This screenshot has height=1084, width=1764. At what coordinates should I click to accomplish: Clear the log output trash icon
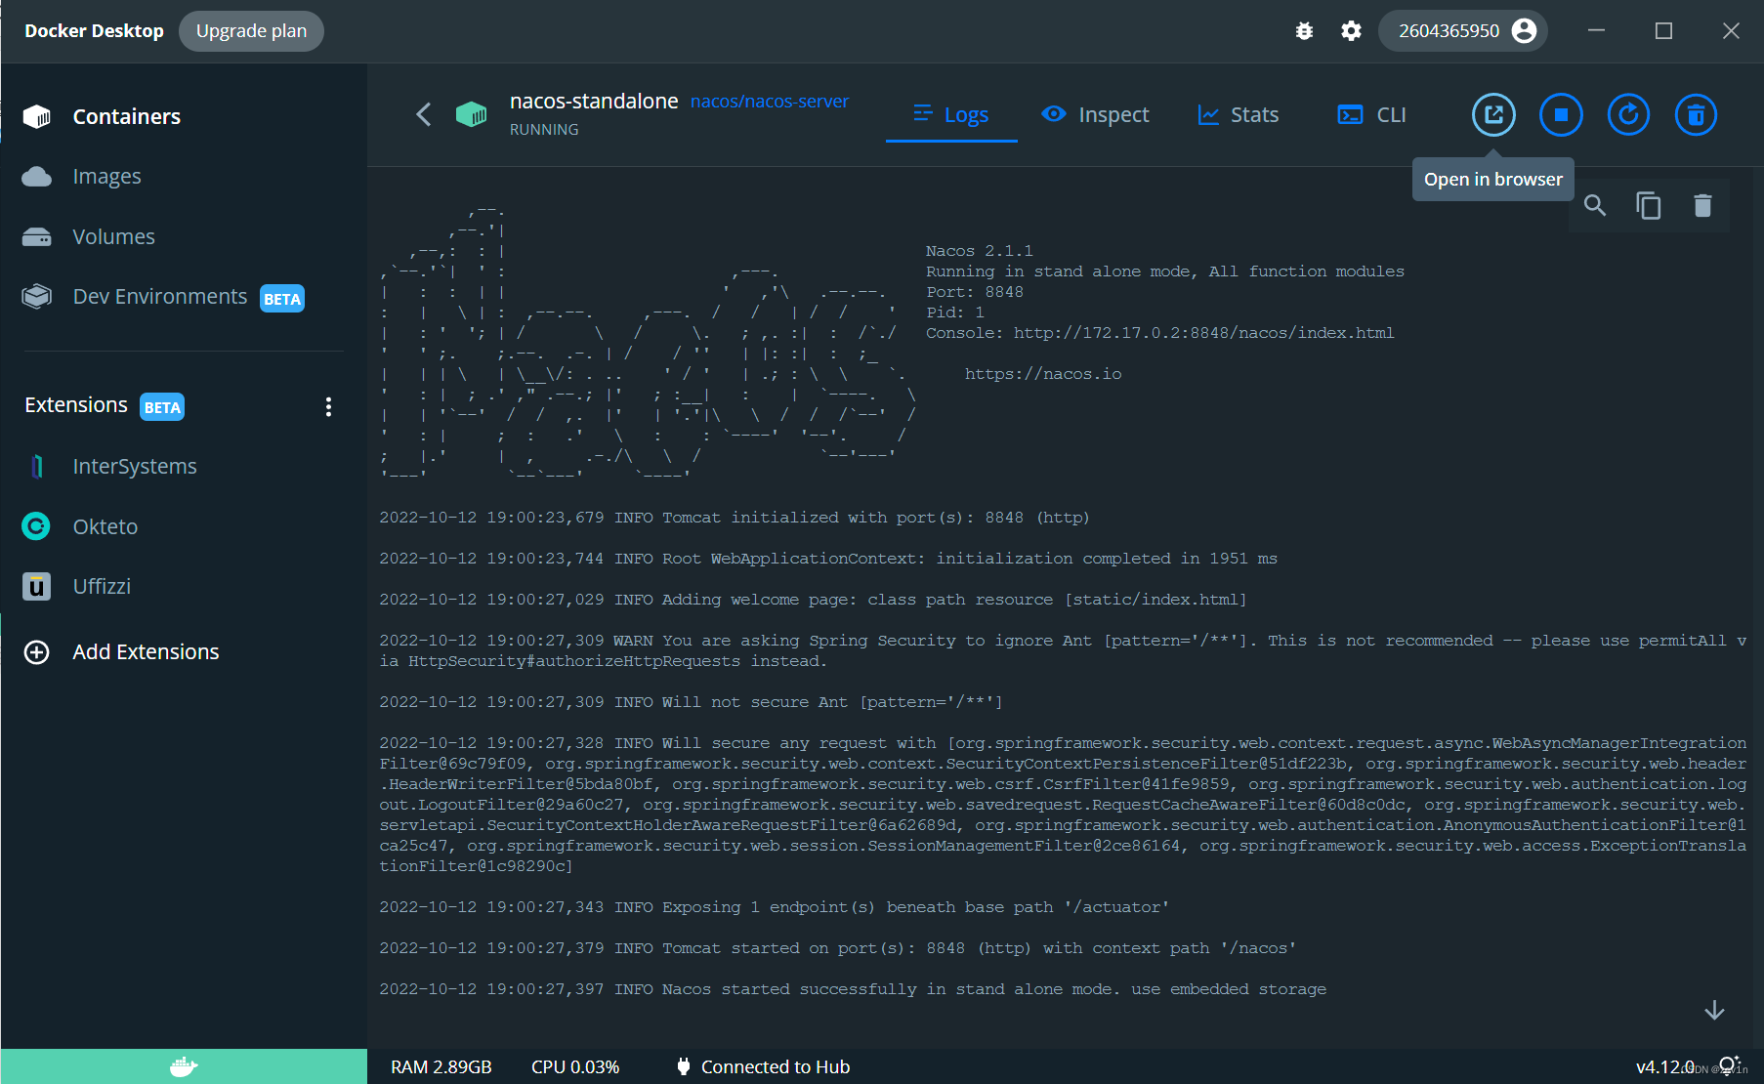tap(1702, 206)
